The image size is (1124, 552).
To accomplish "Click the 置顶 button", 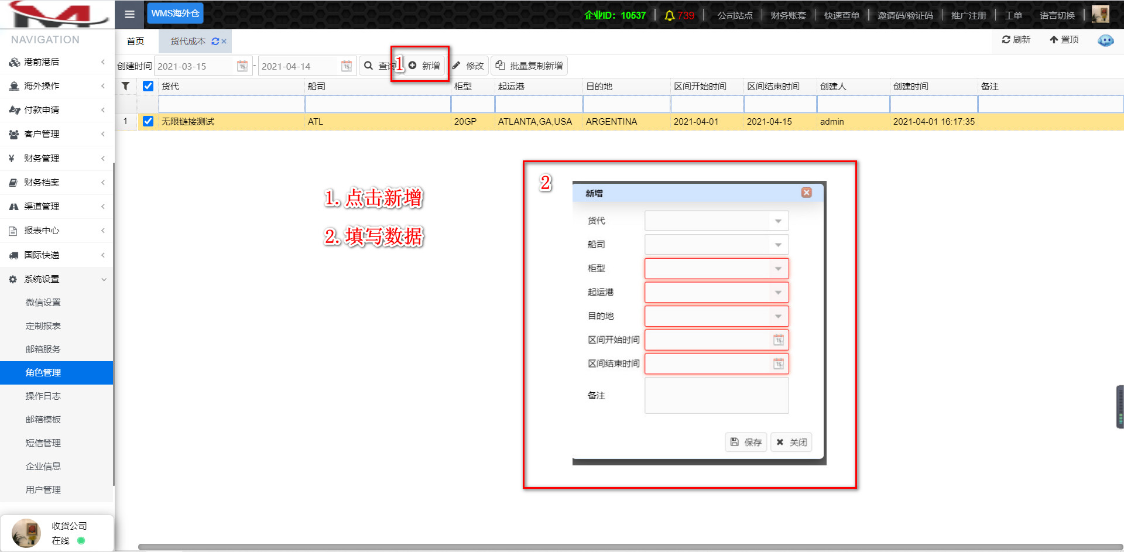I will pos(1064,40).
